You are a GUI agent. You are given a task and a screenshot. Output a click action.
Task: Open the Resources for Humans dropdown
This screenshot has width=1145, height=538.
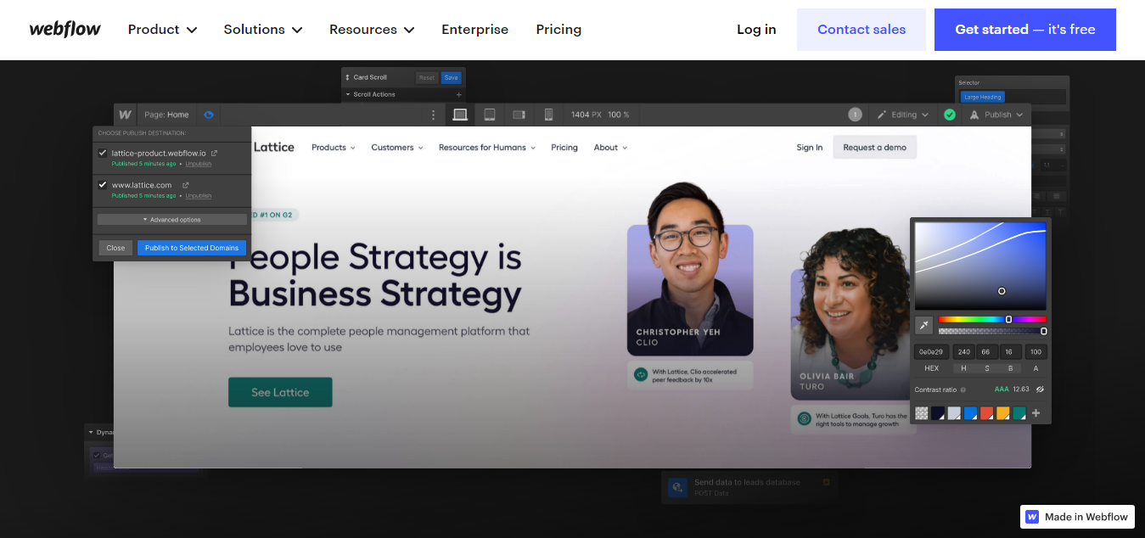[x=487, y=148]
